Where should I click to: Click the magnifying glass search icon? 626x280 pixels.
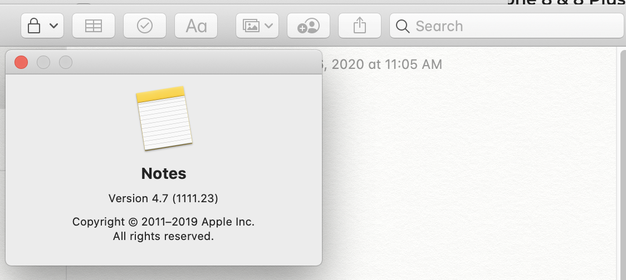(x=403, y=26)
